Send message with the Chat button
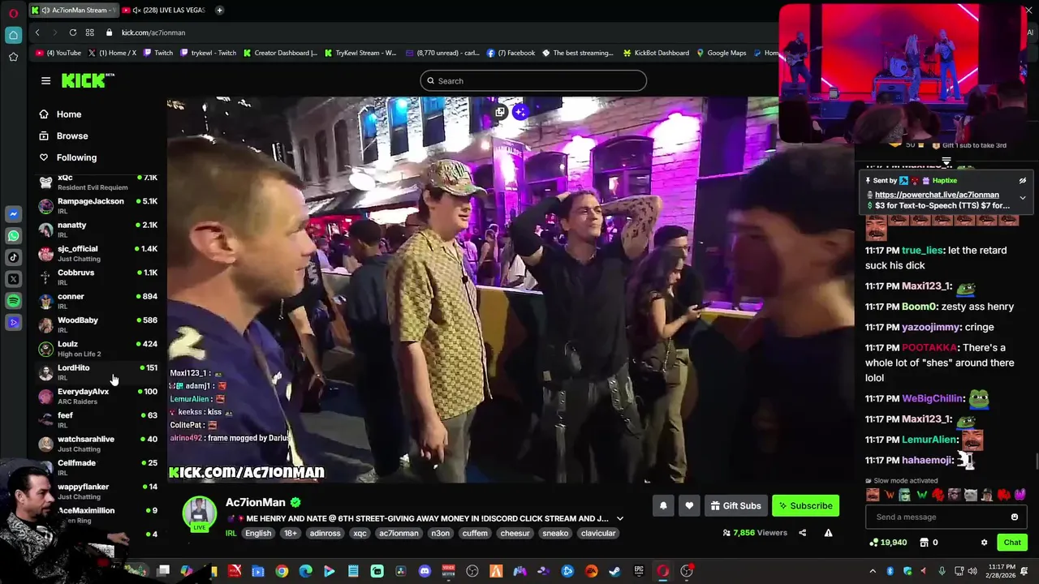The width and height of the screenshot is (1039, 584). point(1012,542)
